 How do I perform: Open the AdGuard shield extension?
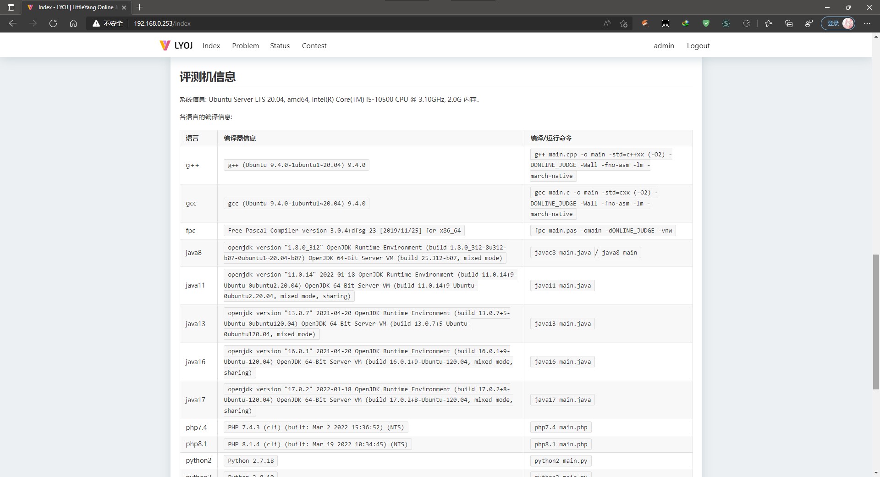[705, 23]
